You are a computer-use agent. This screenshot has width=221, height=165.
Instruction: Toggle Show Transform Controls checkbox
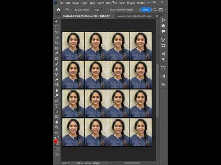click(108, 10)
